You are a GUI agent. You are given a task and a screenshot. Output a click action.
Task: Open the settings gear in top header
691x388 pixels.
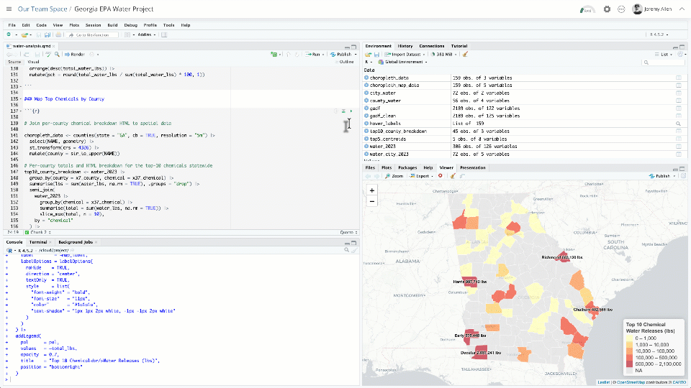click(607, 9)
